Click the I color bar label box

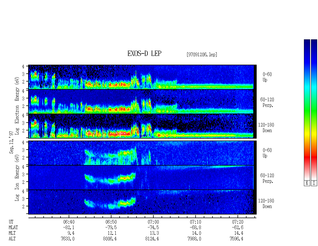click(x=314, y=183)
